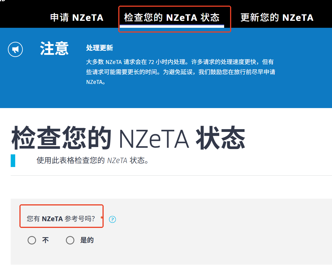Click the 您有 NZeTA 参考号吗 question label

pos(62,219)
